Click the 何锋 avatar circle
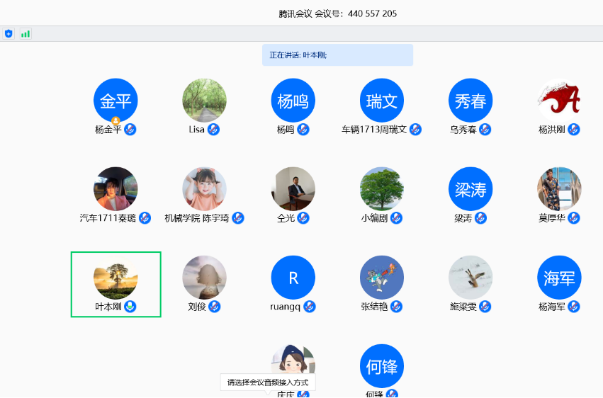Viewport: 603px width, 398px height. pyautogui.click(x=381, y=365)
